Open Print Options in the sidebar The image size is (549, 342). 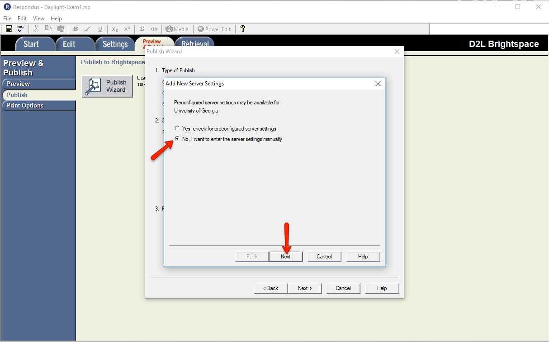pyautogui.click(x=25, y=106)
